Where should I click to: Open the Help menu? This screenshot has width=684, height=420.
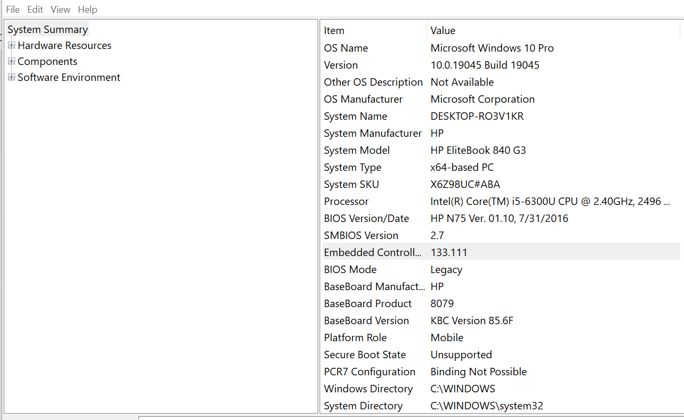[x=87, y=9]
